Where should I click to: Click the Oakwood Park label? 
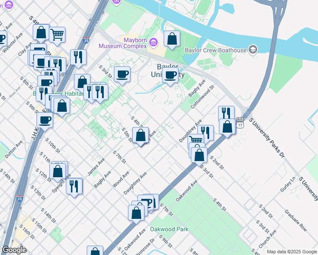click(x=169, y=229)
